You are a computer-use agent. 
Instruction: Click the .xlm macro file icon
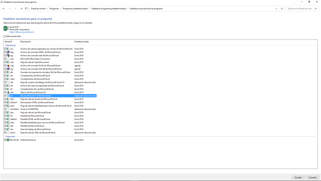click(x=8, y=92)
